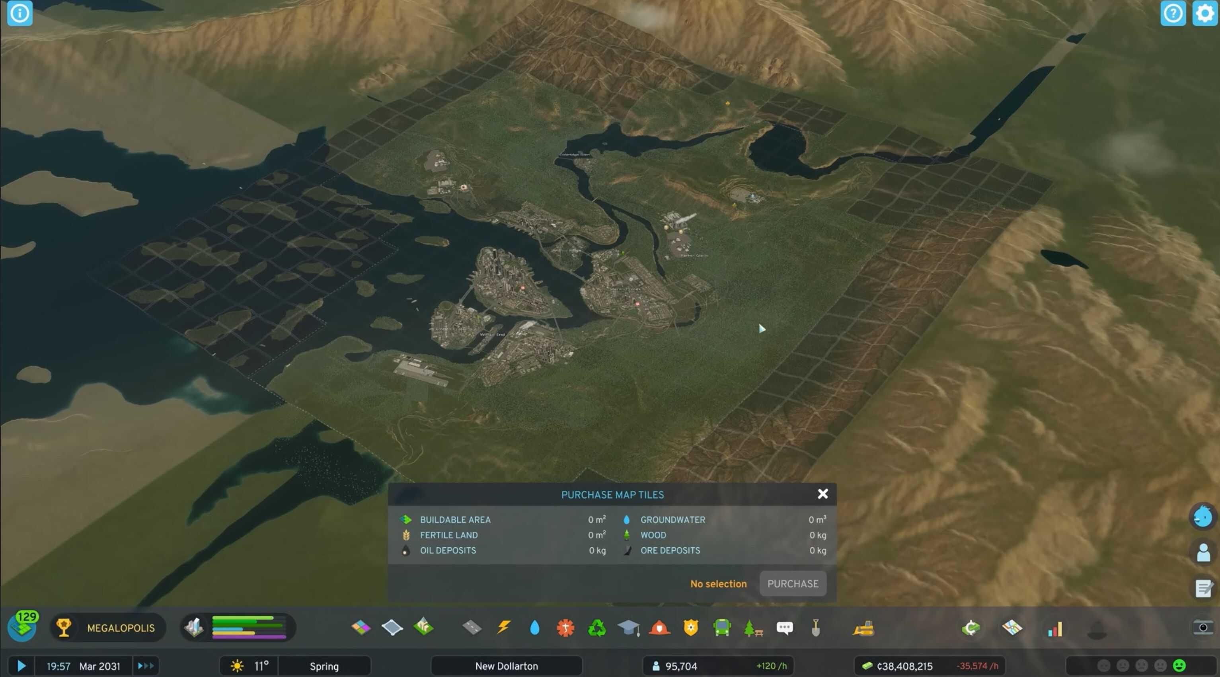This screenshot has width=1220, height=677.
Task: Click the green happy face indicator
Action: [1179, 665]
